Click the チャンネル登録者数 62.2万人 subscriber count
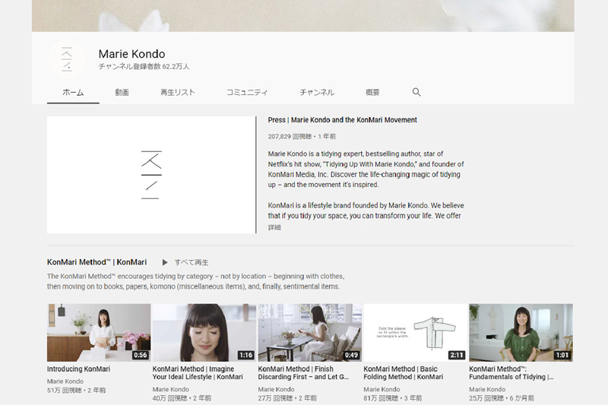The width and height of the screenshot is (608, 405). point(144,67)
